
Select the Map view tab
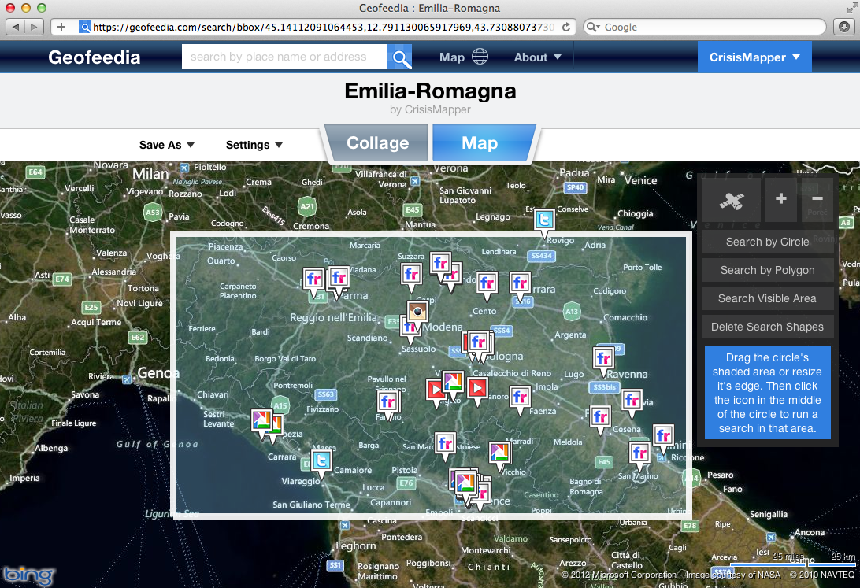tap(480, 143)
